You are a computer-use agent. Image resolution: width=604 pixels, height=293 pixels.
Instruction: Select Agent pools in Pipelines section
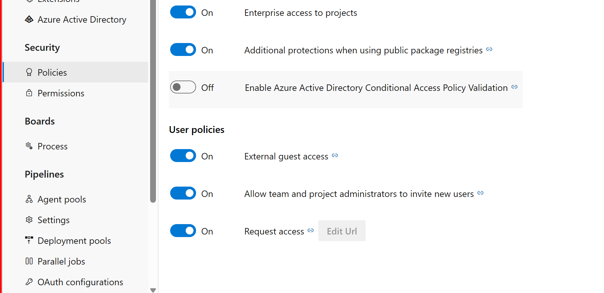61,199
